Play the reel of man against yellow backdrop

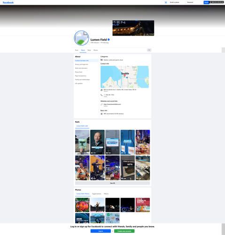(x=97, y=168)
